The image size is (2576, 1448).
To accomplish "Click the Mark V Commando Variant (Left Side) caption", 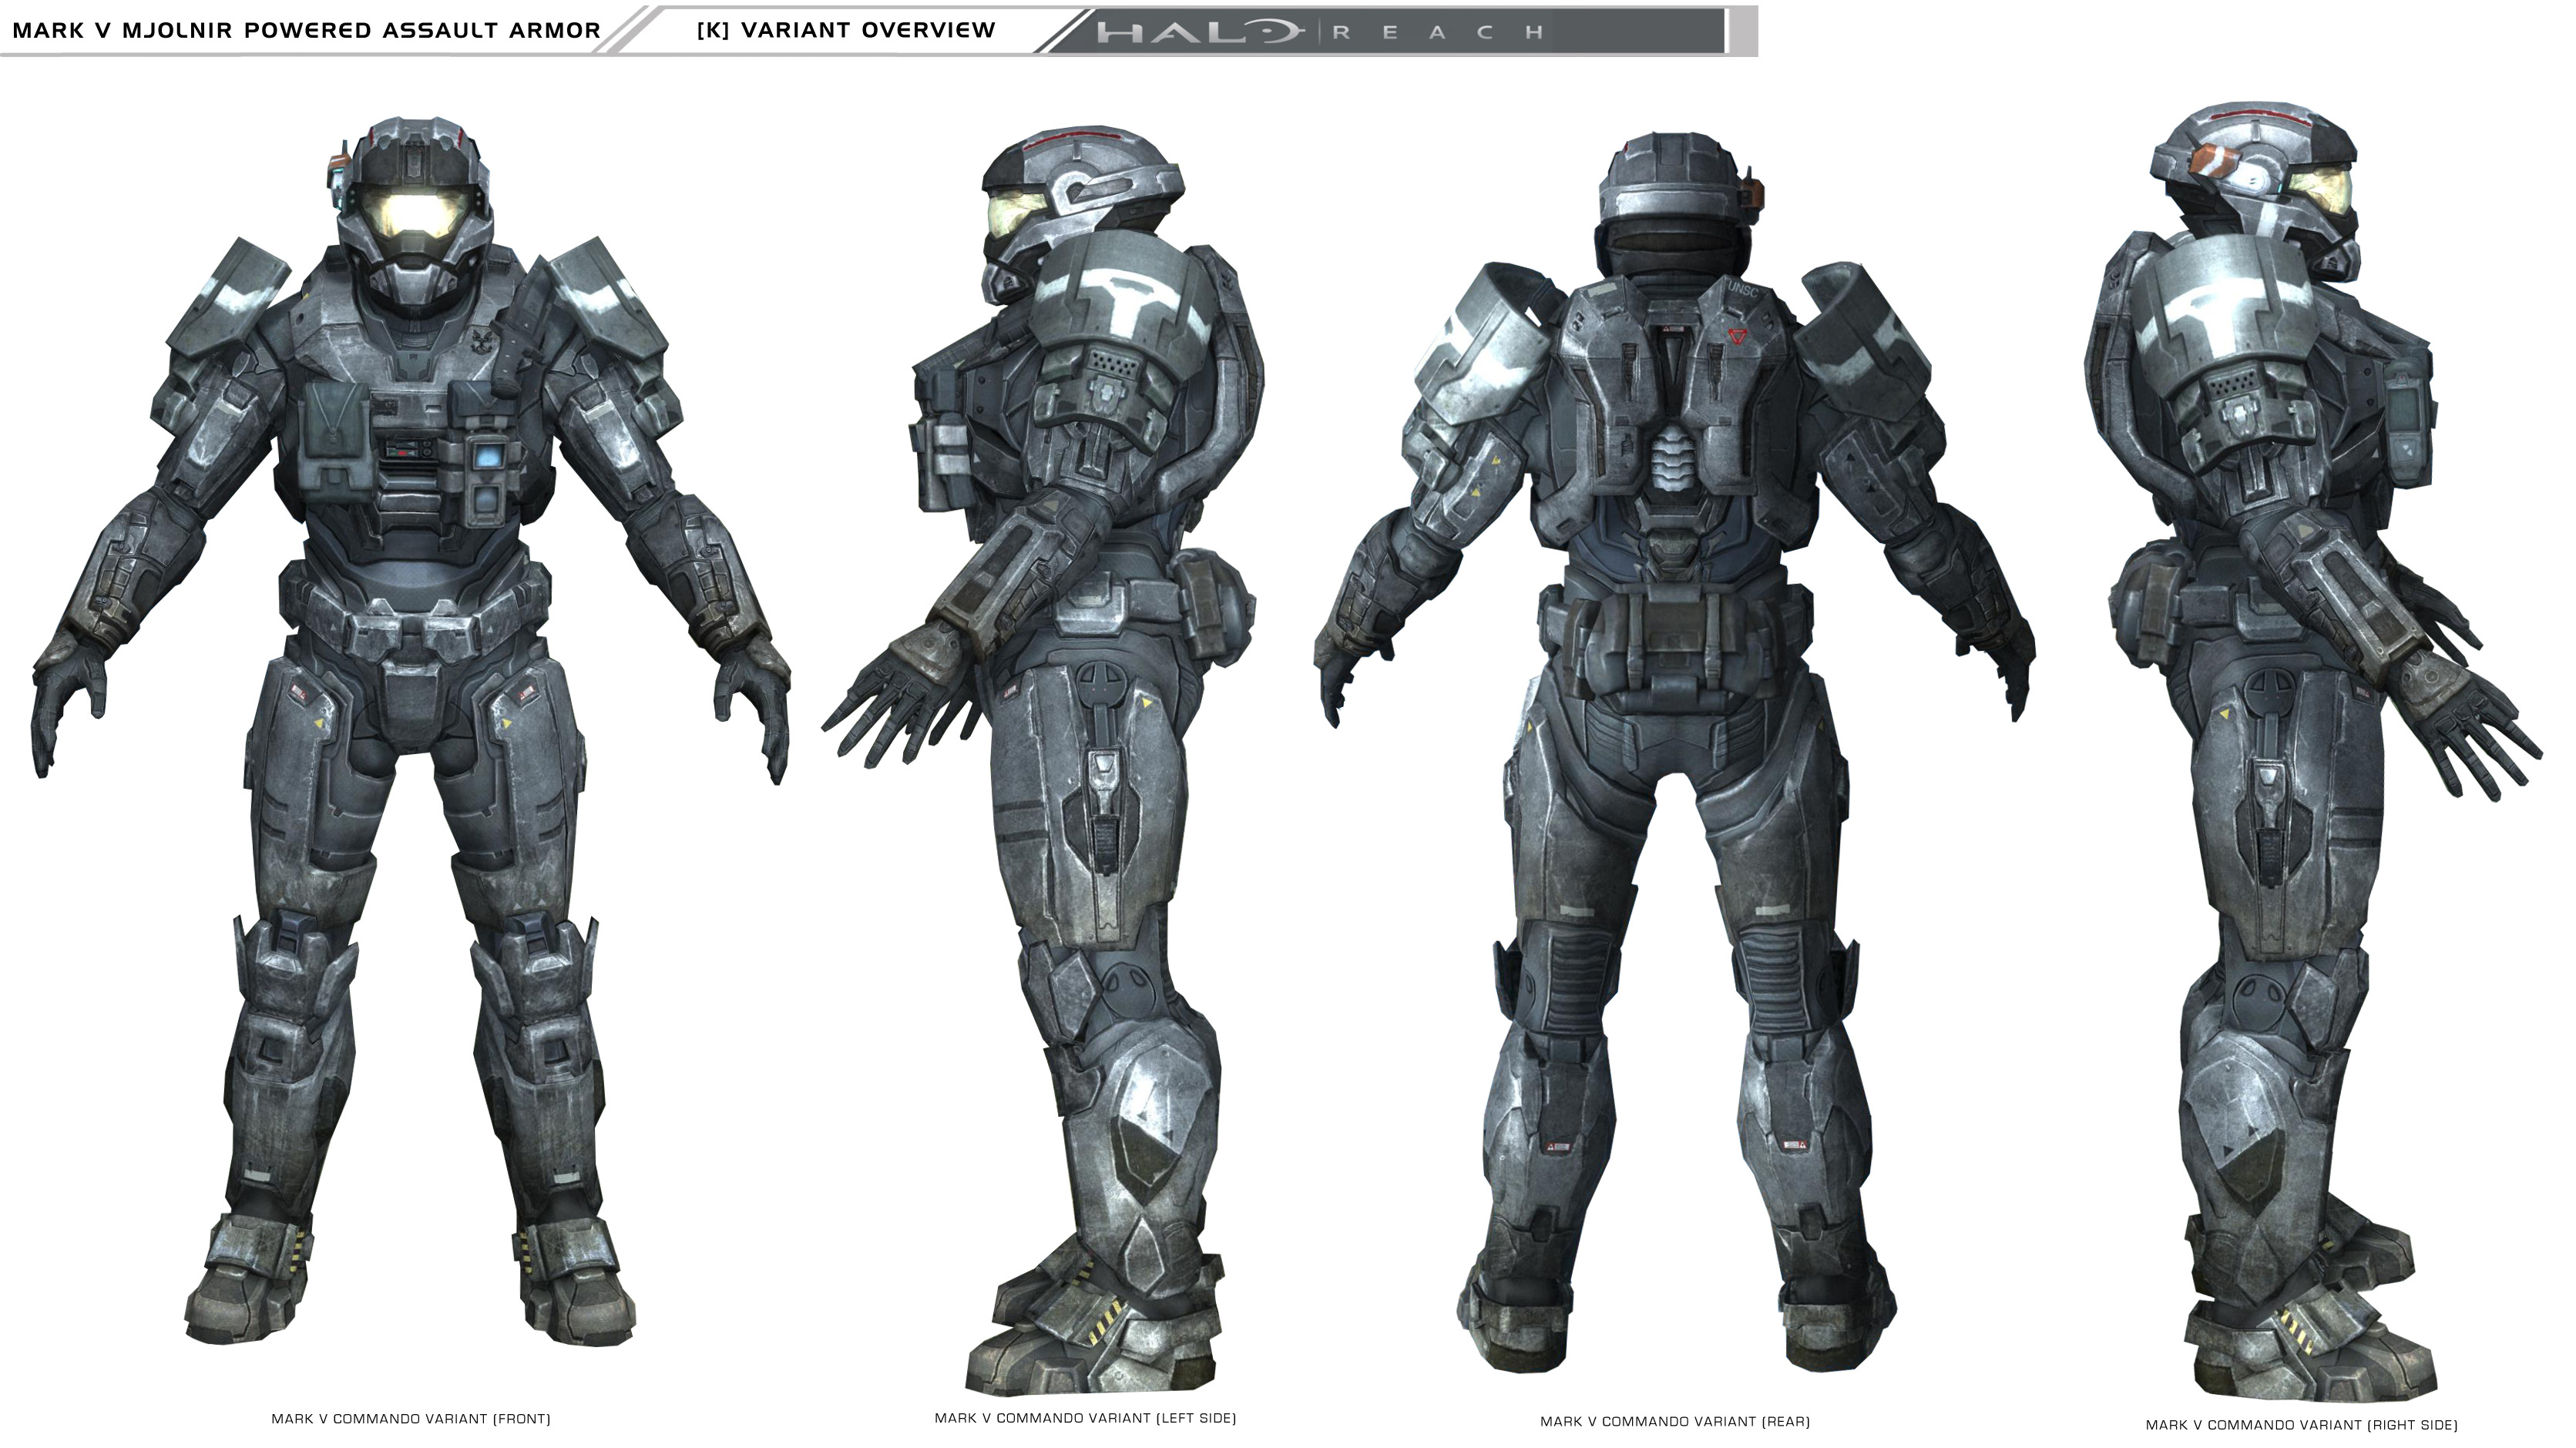I will 1085,1418.
